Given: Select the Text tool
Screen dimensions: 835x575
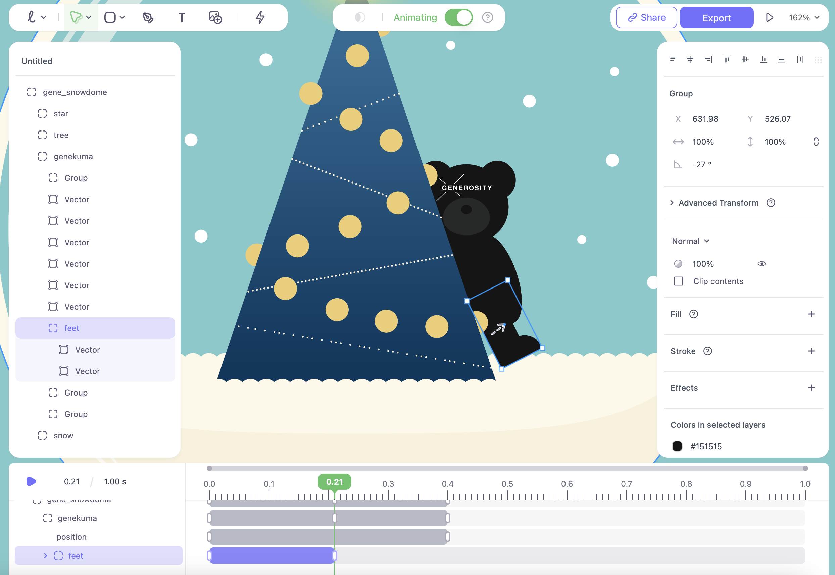Looking at the screenshot, I should point(182,18).
